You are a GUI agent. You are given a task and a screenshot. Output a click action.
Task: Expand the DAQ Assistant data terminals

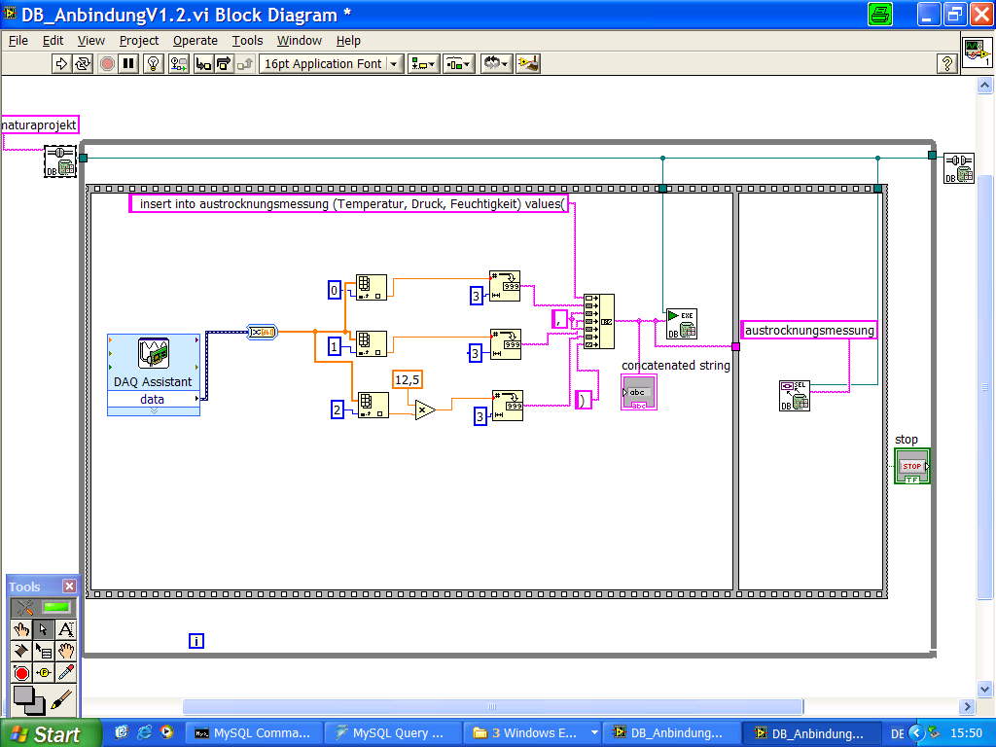tap(154, 411)
